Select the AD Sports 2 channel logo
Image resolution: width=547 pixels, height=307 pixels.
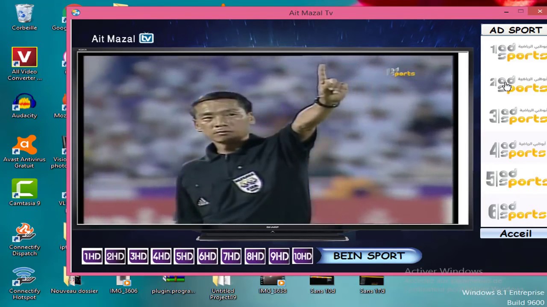518,84
